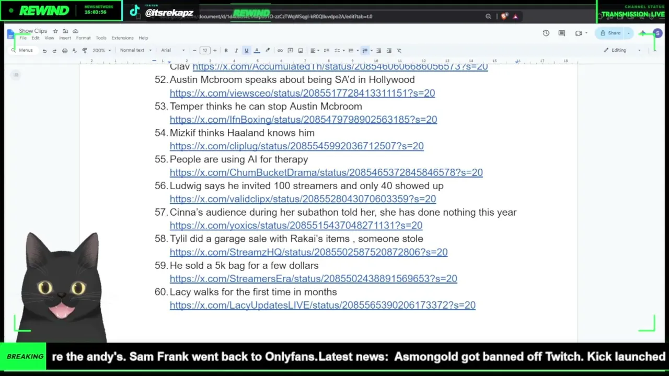Open the text color picker
The height and width of the screenshot is (376, 669).
pyautogui.click(x=257, y=51)
